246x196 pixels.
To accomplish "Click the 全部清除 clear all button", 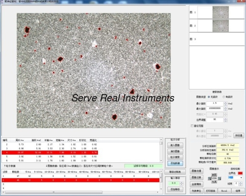I will pos(197,184).
